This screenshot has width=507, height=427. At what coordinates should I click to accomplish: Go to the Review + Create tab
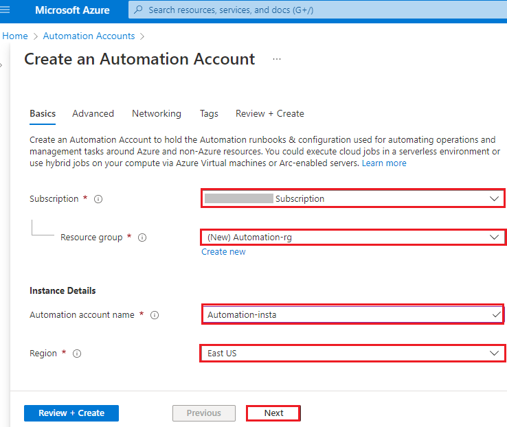[x=269, y=114]
